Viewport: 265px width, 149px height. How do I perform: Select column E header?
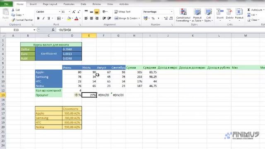[x=89, y=36]
